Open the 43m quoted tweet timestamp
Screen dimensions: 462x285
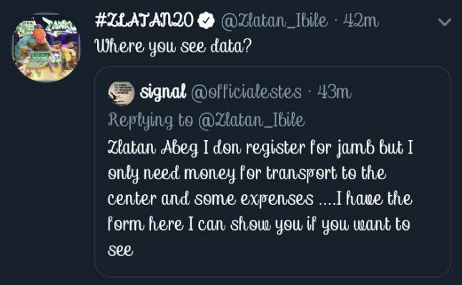(x=335, y=92)
